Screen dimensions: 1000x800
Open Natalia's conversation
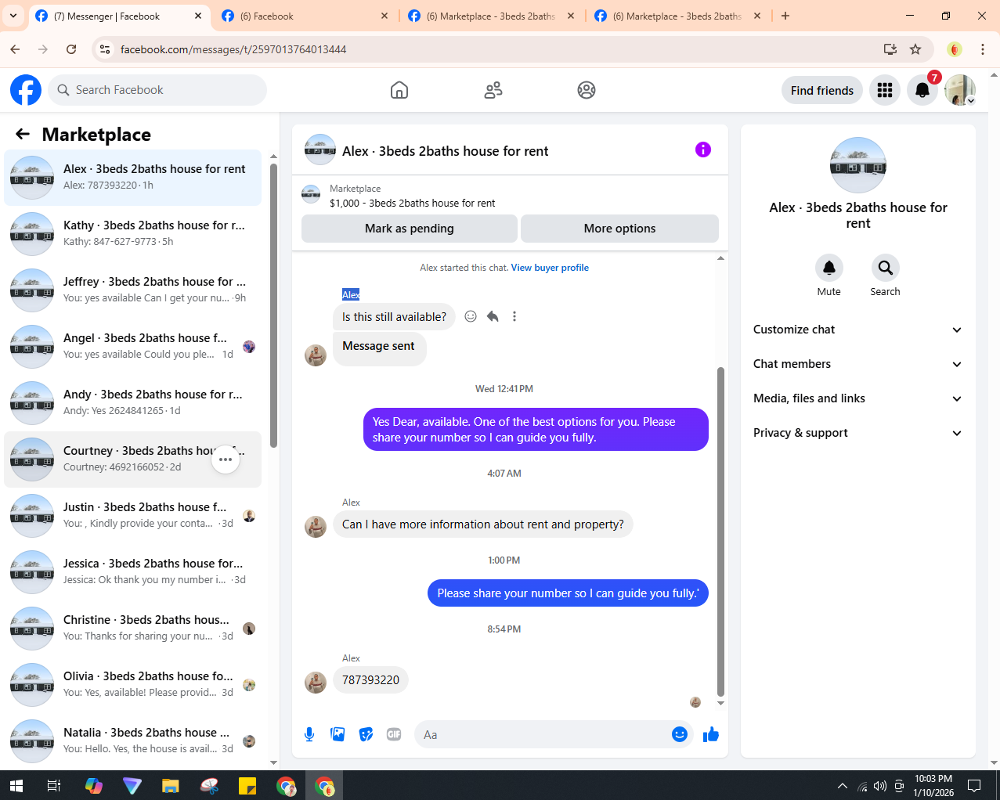(x=133, y=741)
